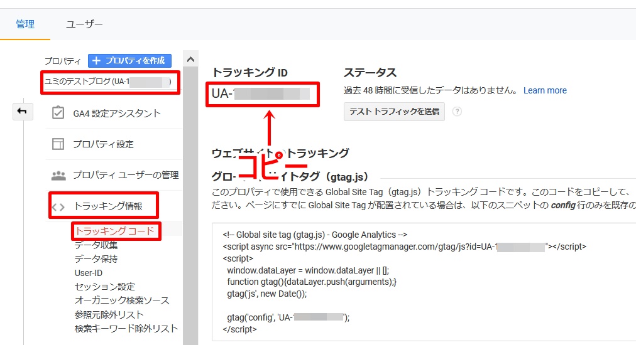Click the プロパティ設定 layout icon
Viewport: 636px width, 345px height.
58,144
